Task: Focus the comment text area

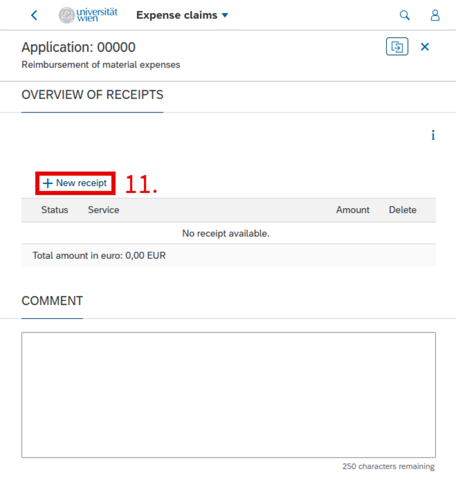Action: pos(229,395)
